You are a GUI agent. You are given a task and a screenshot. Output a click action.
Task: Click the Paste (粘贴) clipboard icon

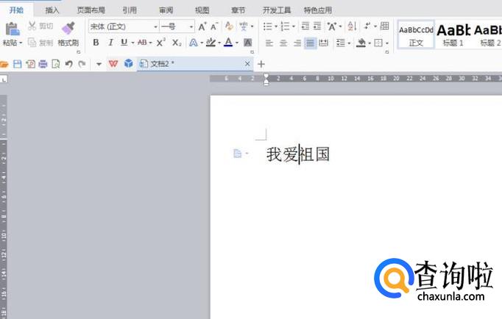pyautogui.click(x=12, y=29)
